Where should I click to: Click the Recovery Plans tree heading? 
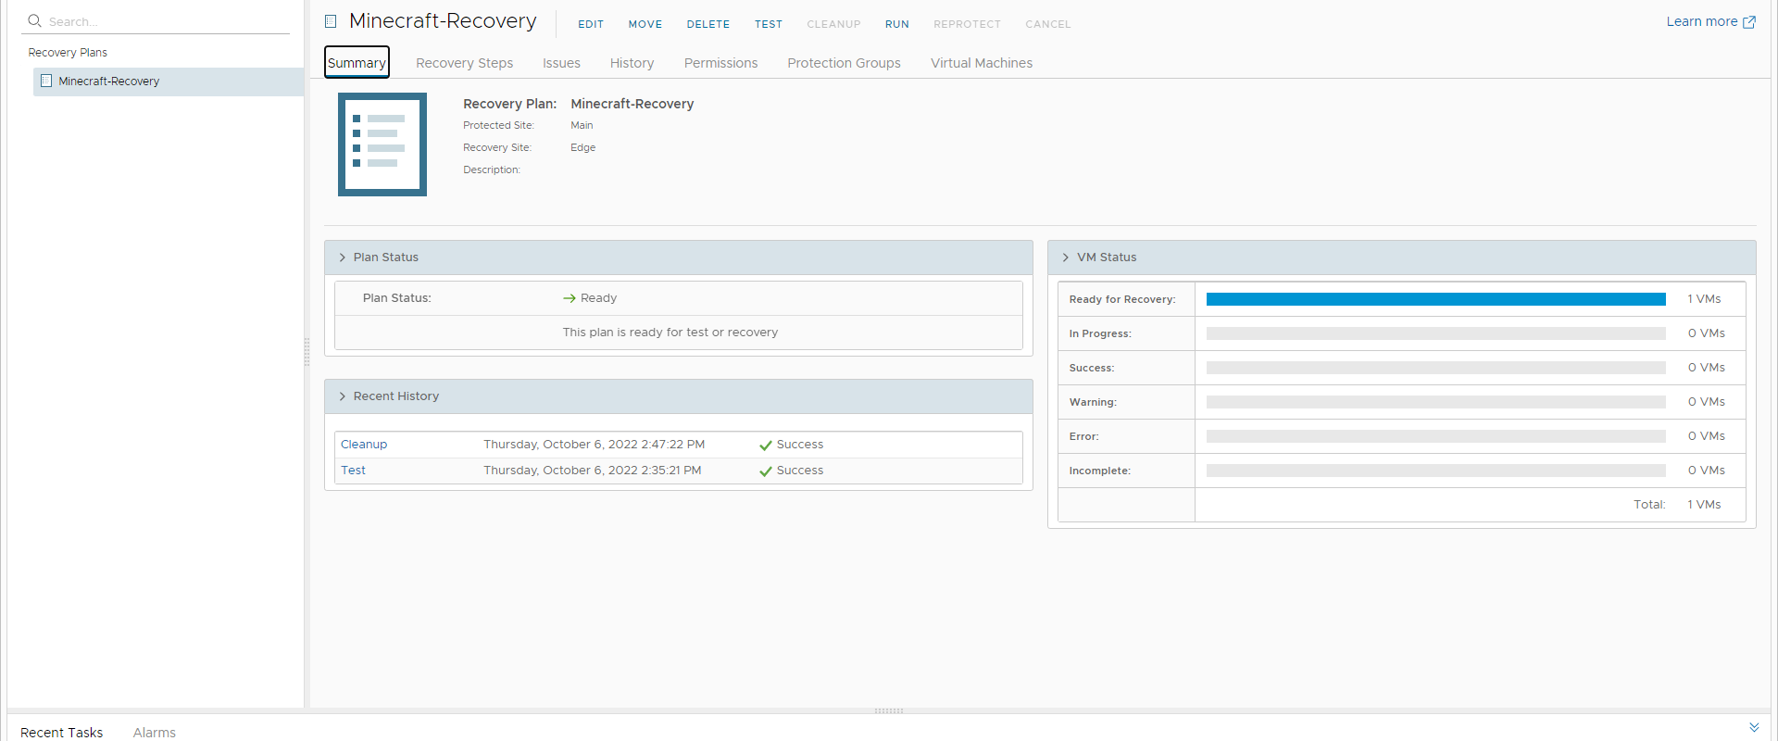[x=68, y=53]
